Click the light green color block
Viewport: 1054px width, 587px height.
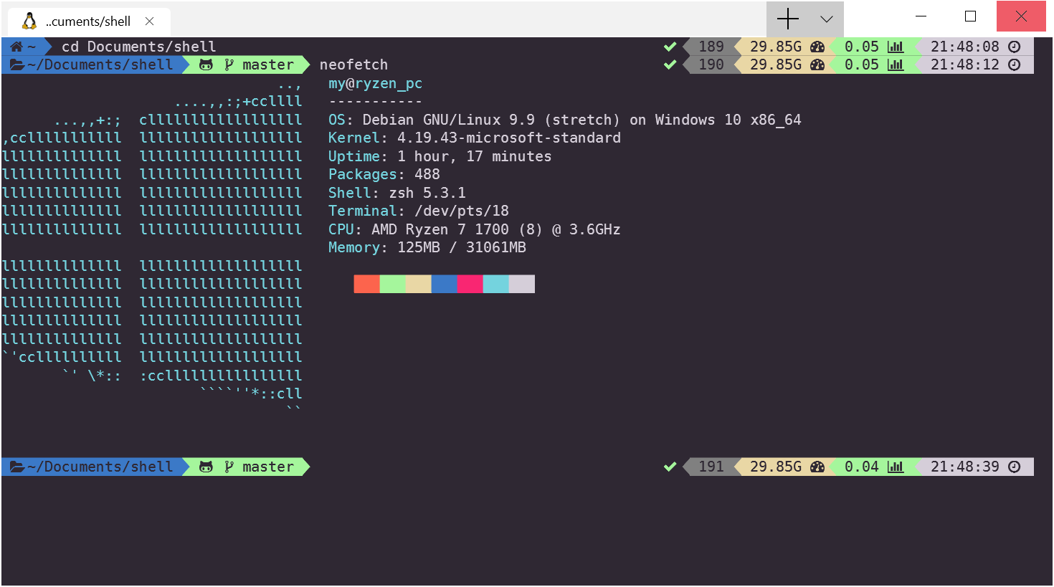coord(392,284)
